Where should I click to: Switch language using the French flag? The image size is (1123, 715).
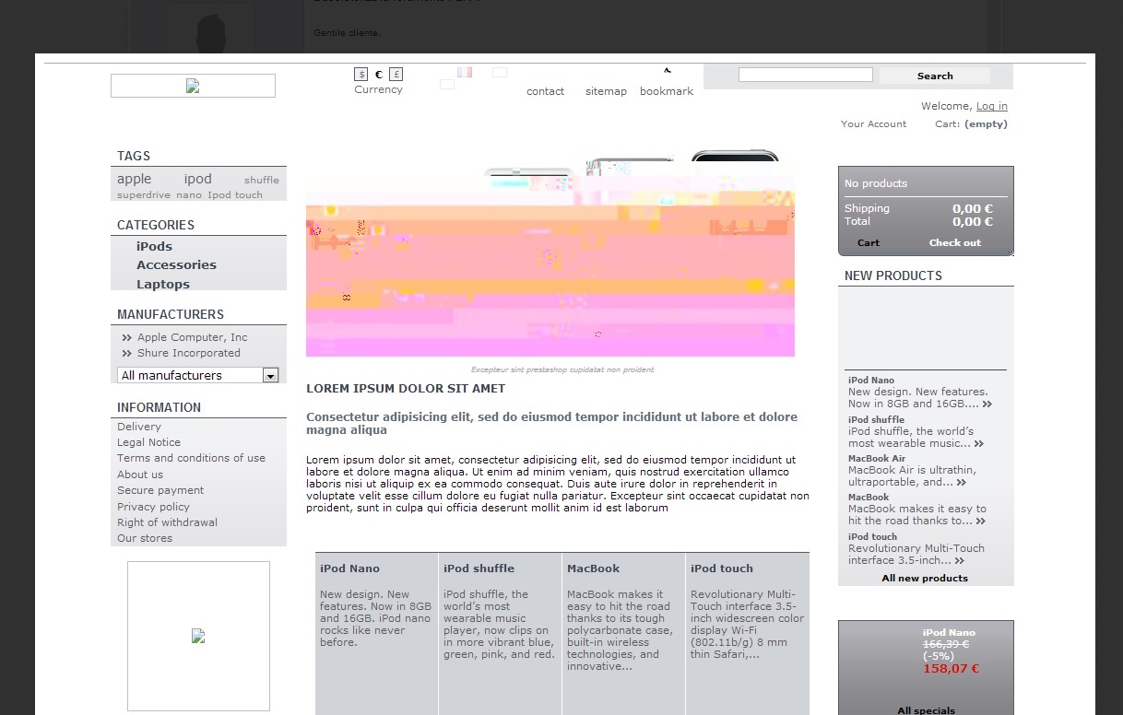(465, 72)
